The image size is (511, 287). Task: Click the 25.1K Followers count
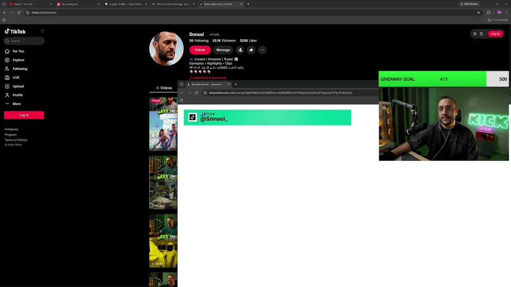(224, 41)
